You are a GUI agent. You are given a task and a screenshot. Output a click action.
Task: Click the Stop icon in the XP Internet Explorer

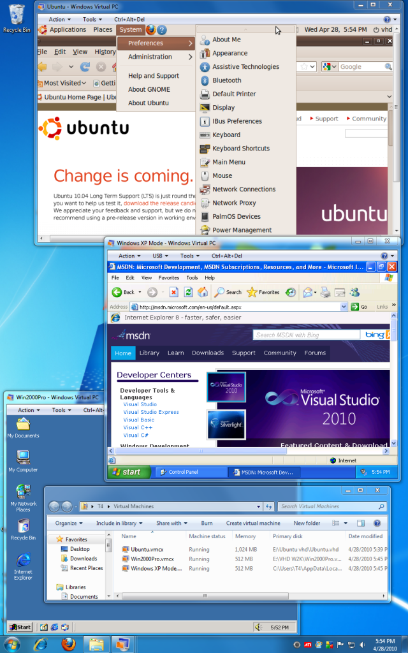pos(174,292)
